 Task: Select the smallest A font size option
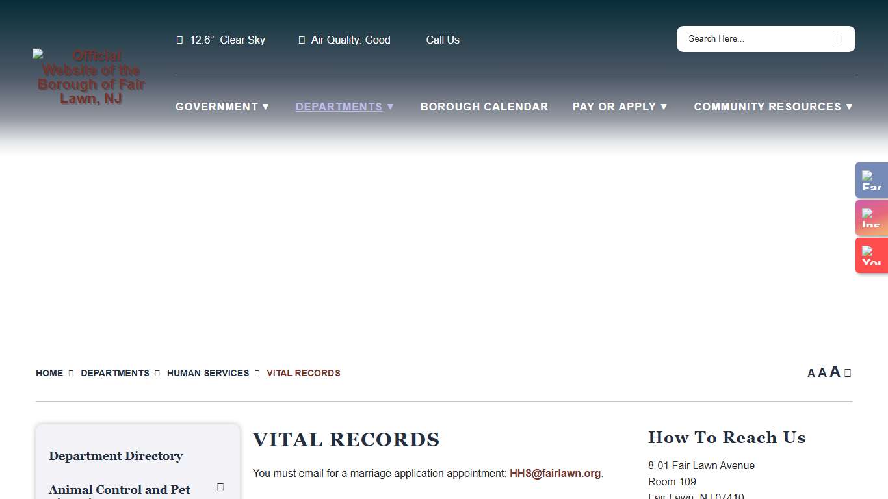click(x=811, y=373)
